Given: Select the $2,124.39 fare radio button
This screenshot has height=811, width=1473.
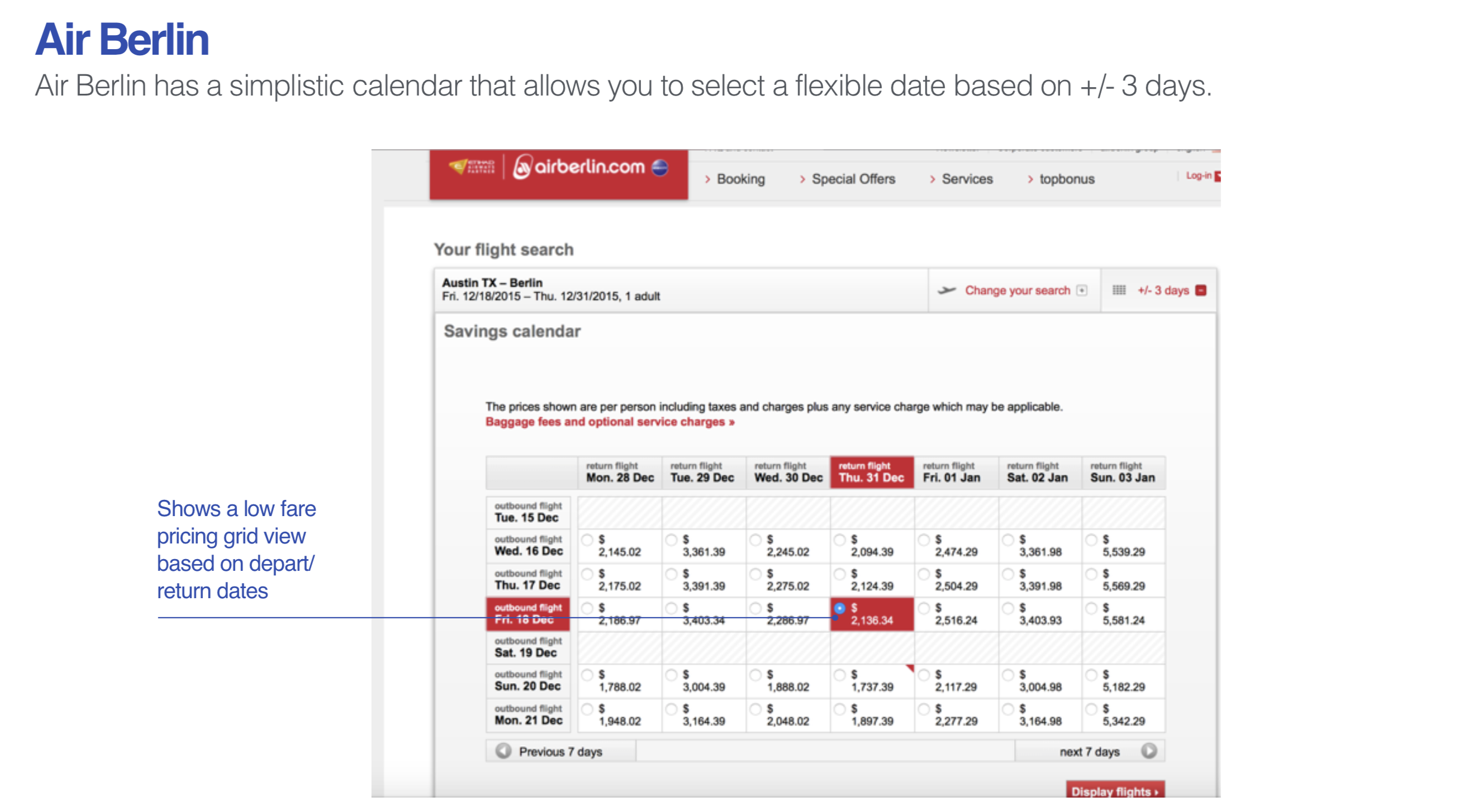Looking at the screenshot, I should click(839, 574).
